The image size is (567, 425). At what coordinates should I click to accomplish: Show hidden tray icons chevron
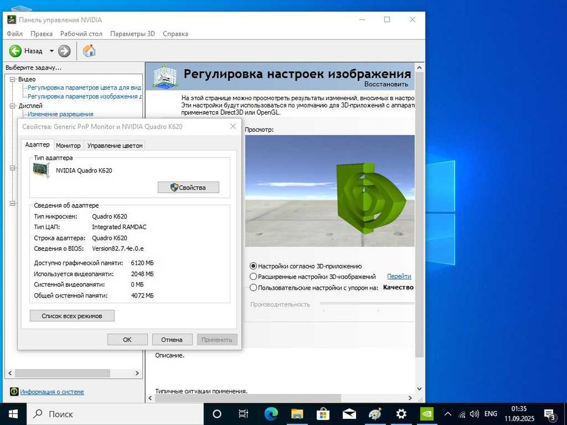(448, 414)
